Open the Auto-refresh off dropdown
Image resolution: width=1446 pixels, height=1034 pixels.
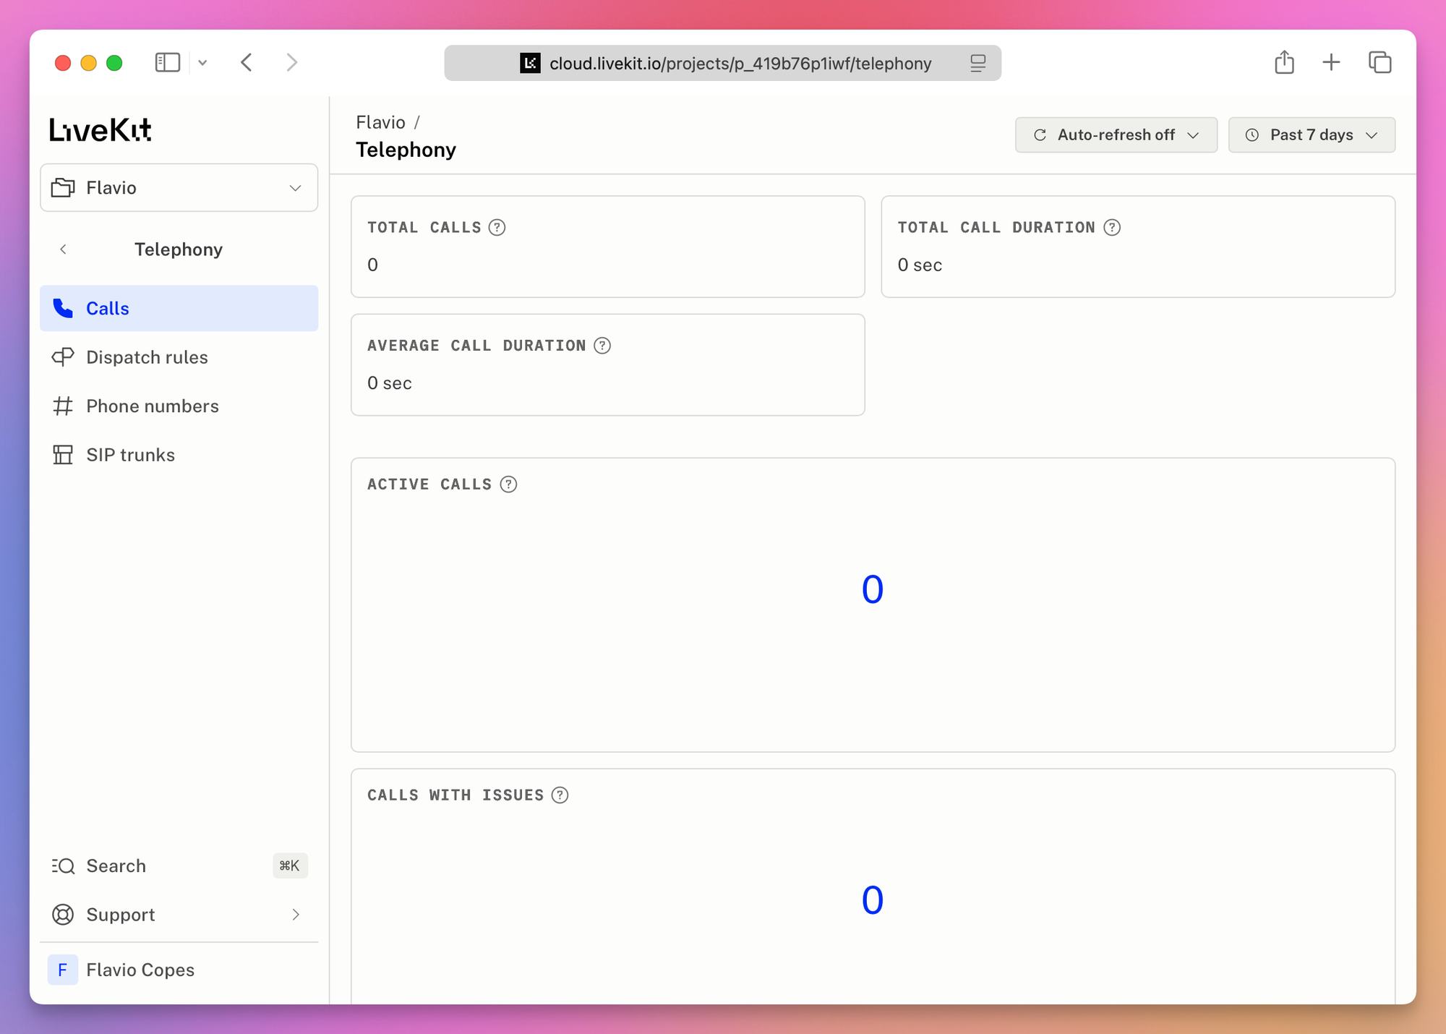pyautogui.click(x=1116, y=135)
